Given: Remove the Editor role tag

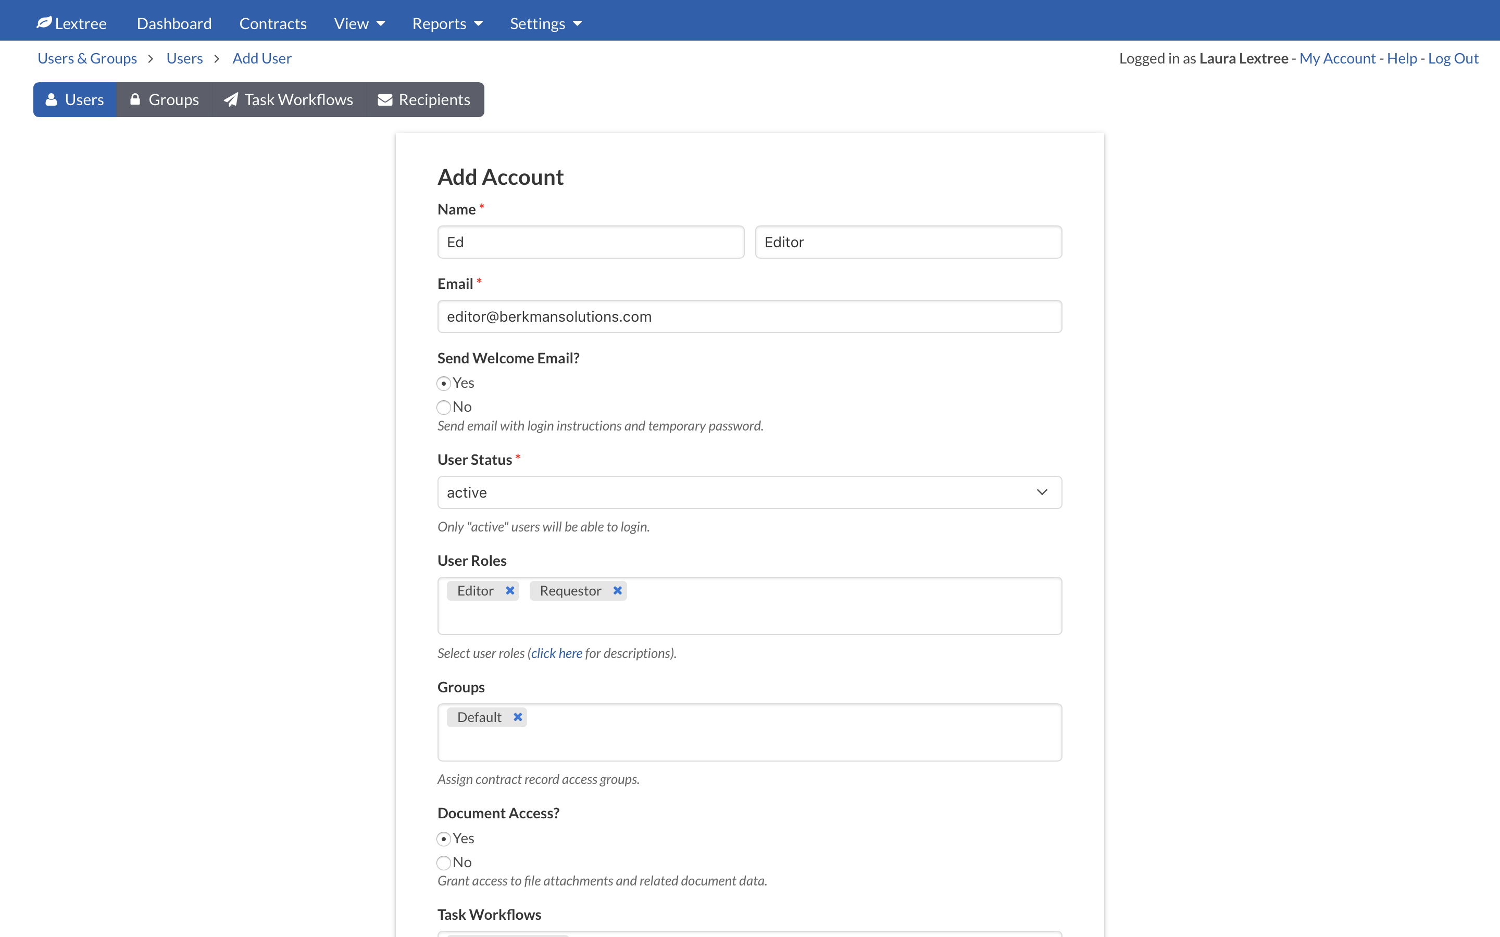Looking at the screenshot, I should click(509, 591).
